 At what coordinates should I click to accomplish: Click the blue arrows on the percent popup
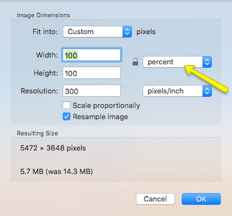207,62
